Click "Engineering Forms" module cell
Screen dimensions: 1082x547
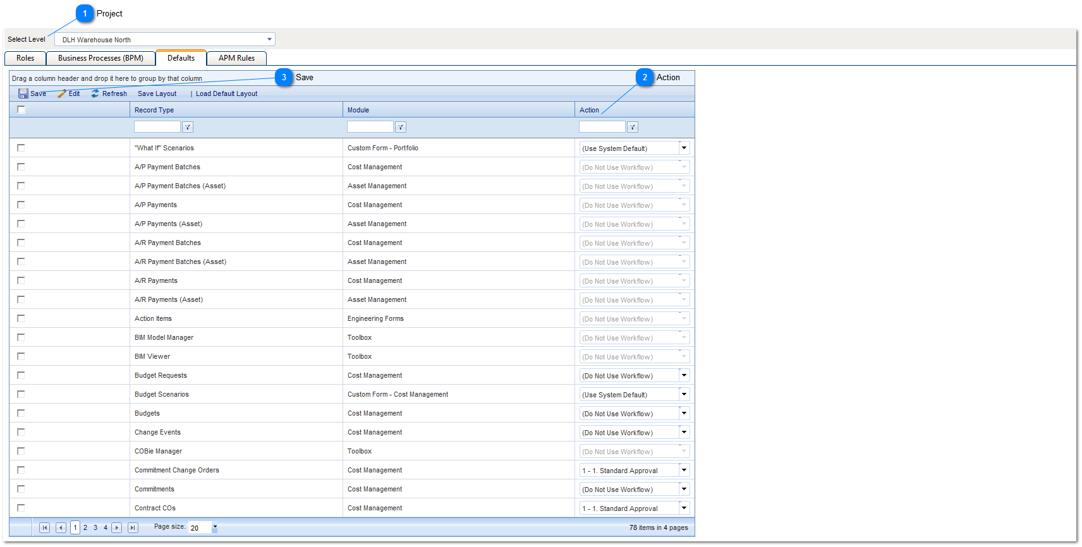point(375,318)
